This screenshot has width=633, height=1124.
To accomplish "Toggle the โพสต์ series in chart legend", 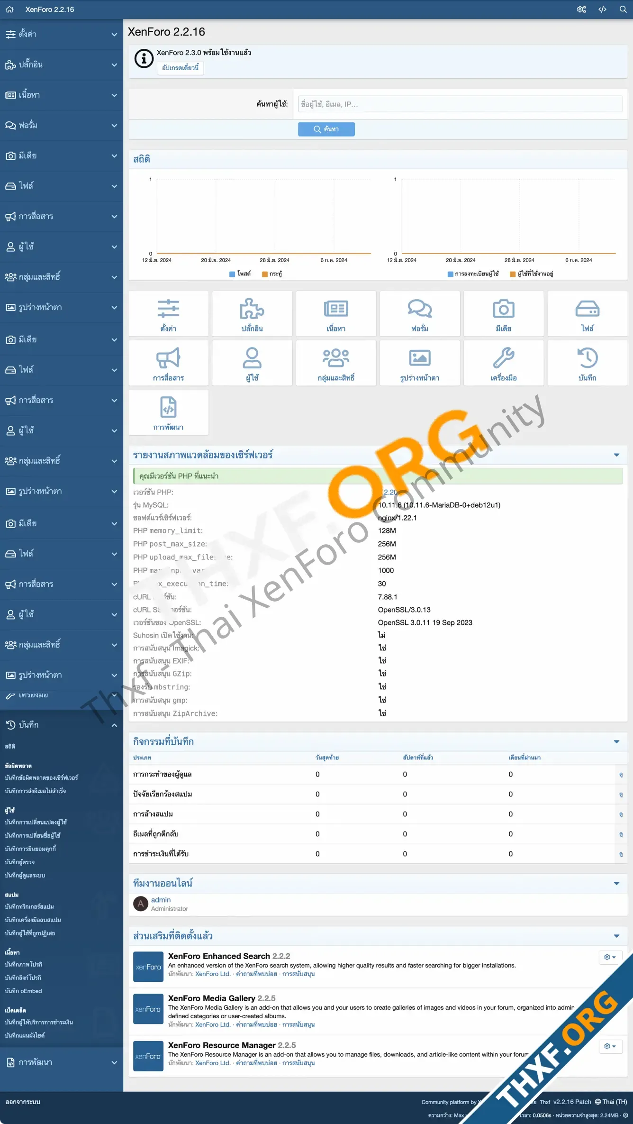I will pos(240,274).
